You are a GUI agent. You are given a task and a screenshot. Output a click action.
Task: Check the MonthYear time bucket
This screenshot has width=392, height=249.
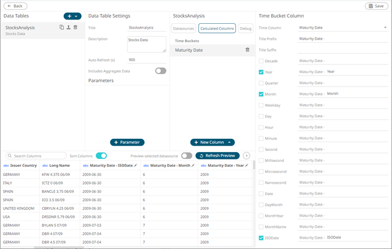pyautogui.click(x=261, y=216)
